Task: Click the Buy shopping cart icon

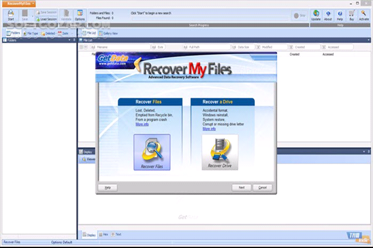Action: tap(352, 15)
